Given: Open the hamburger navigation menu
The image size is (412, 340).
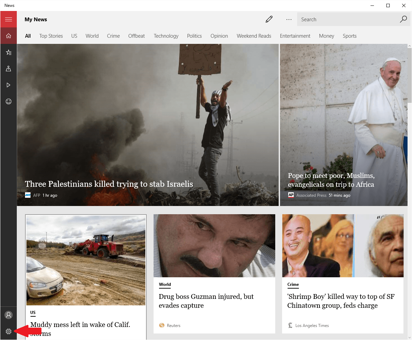Looking at the screenshot, I should coord(9,19).
